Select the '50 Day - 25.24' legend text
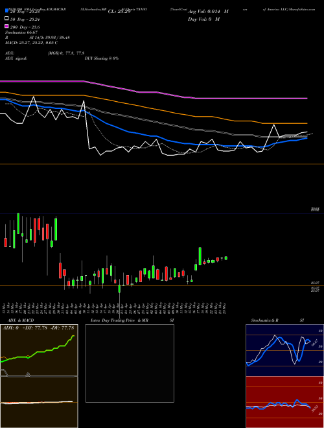324x428 pixels. click(25, 19)
